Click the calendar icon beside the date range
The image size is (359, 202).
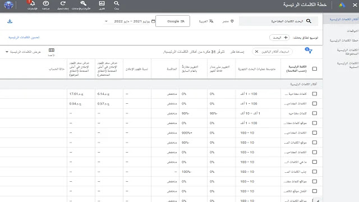(x=153, y=21)
